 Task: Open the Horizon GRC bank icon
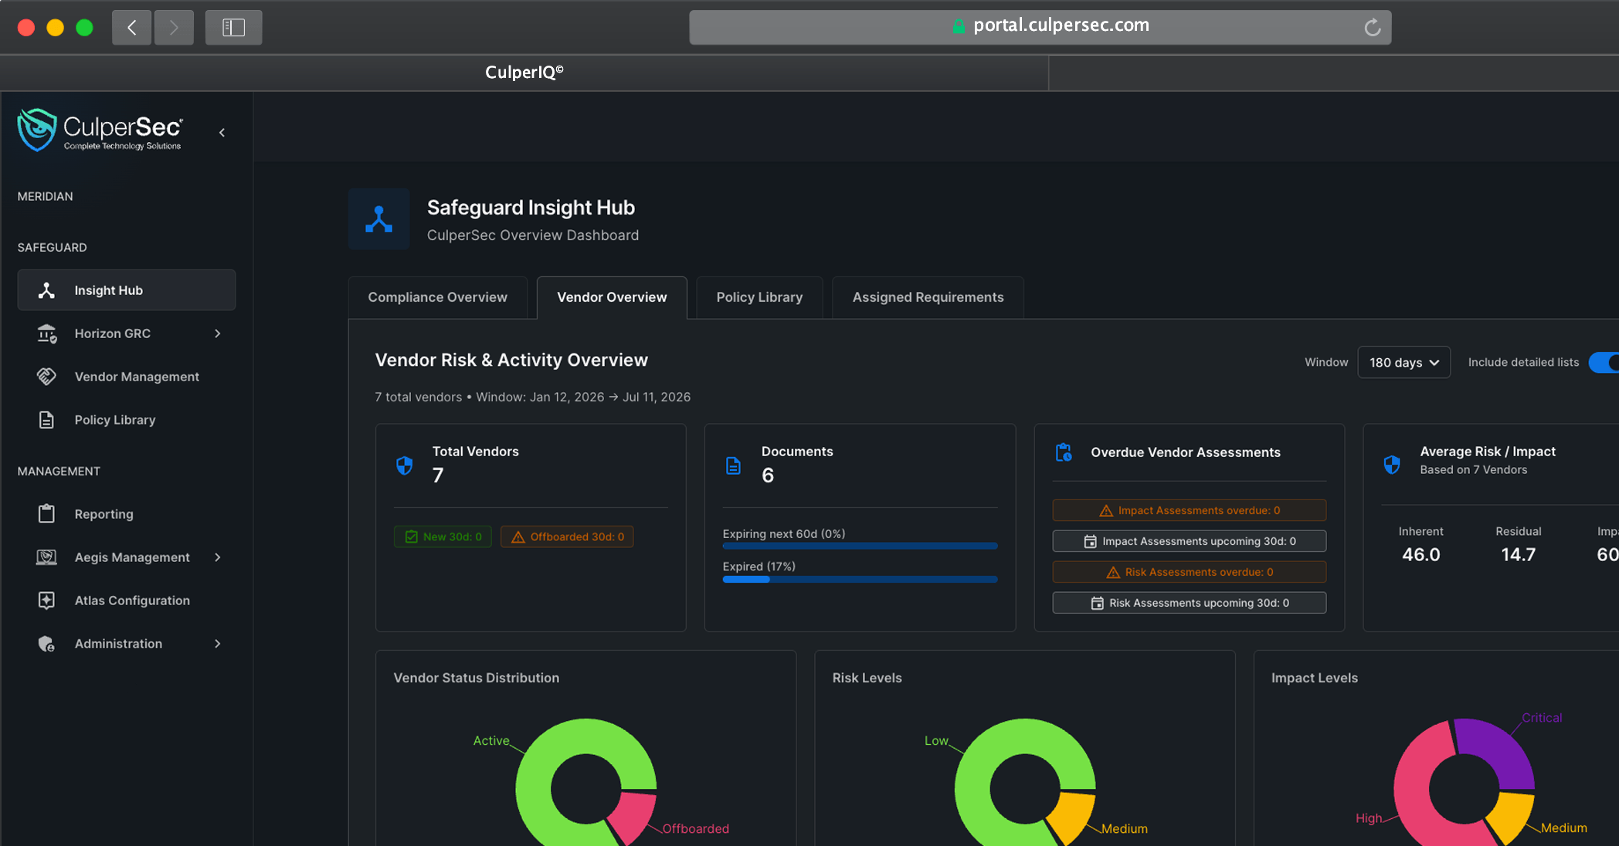tap(46, 333)
